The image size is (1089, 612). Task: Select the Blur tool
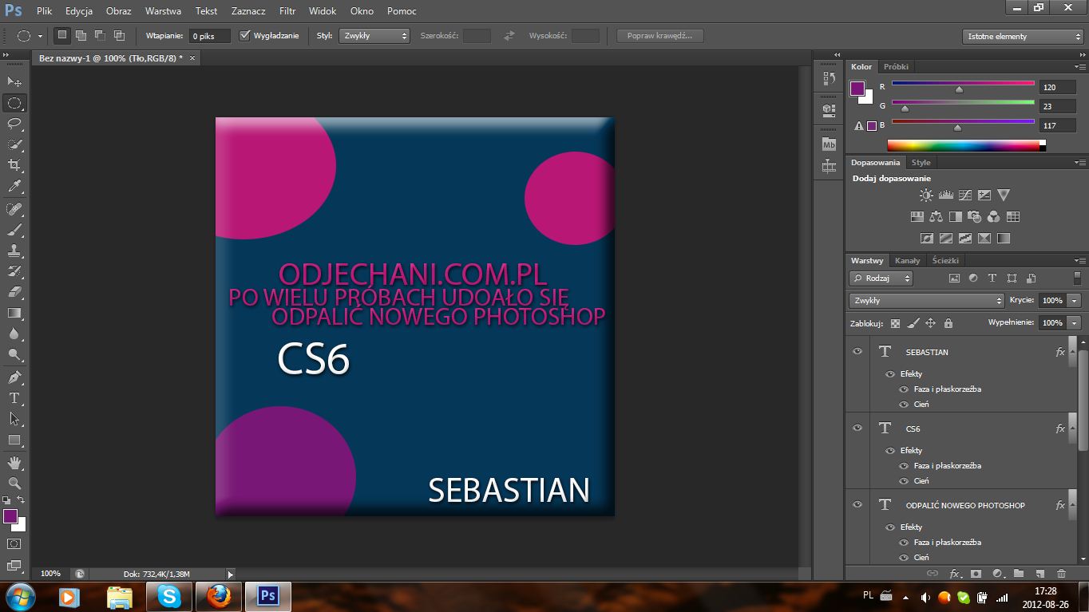coord(14,334)
